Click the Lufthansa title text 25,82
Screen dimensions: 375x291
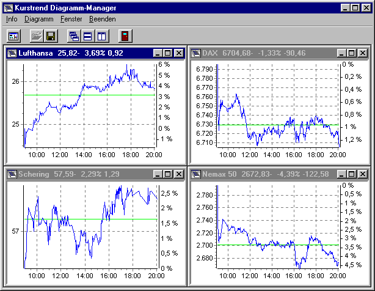click(x=68, y=53)
